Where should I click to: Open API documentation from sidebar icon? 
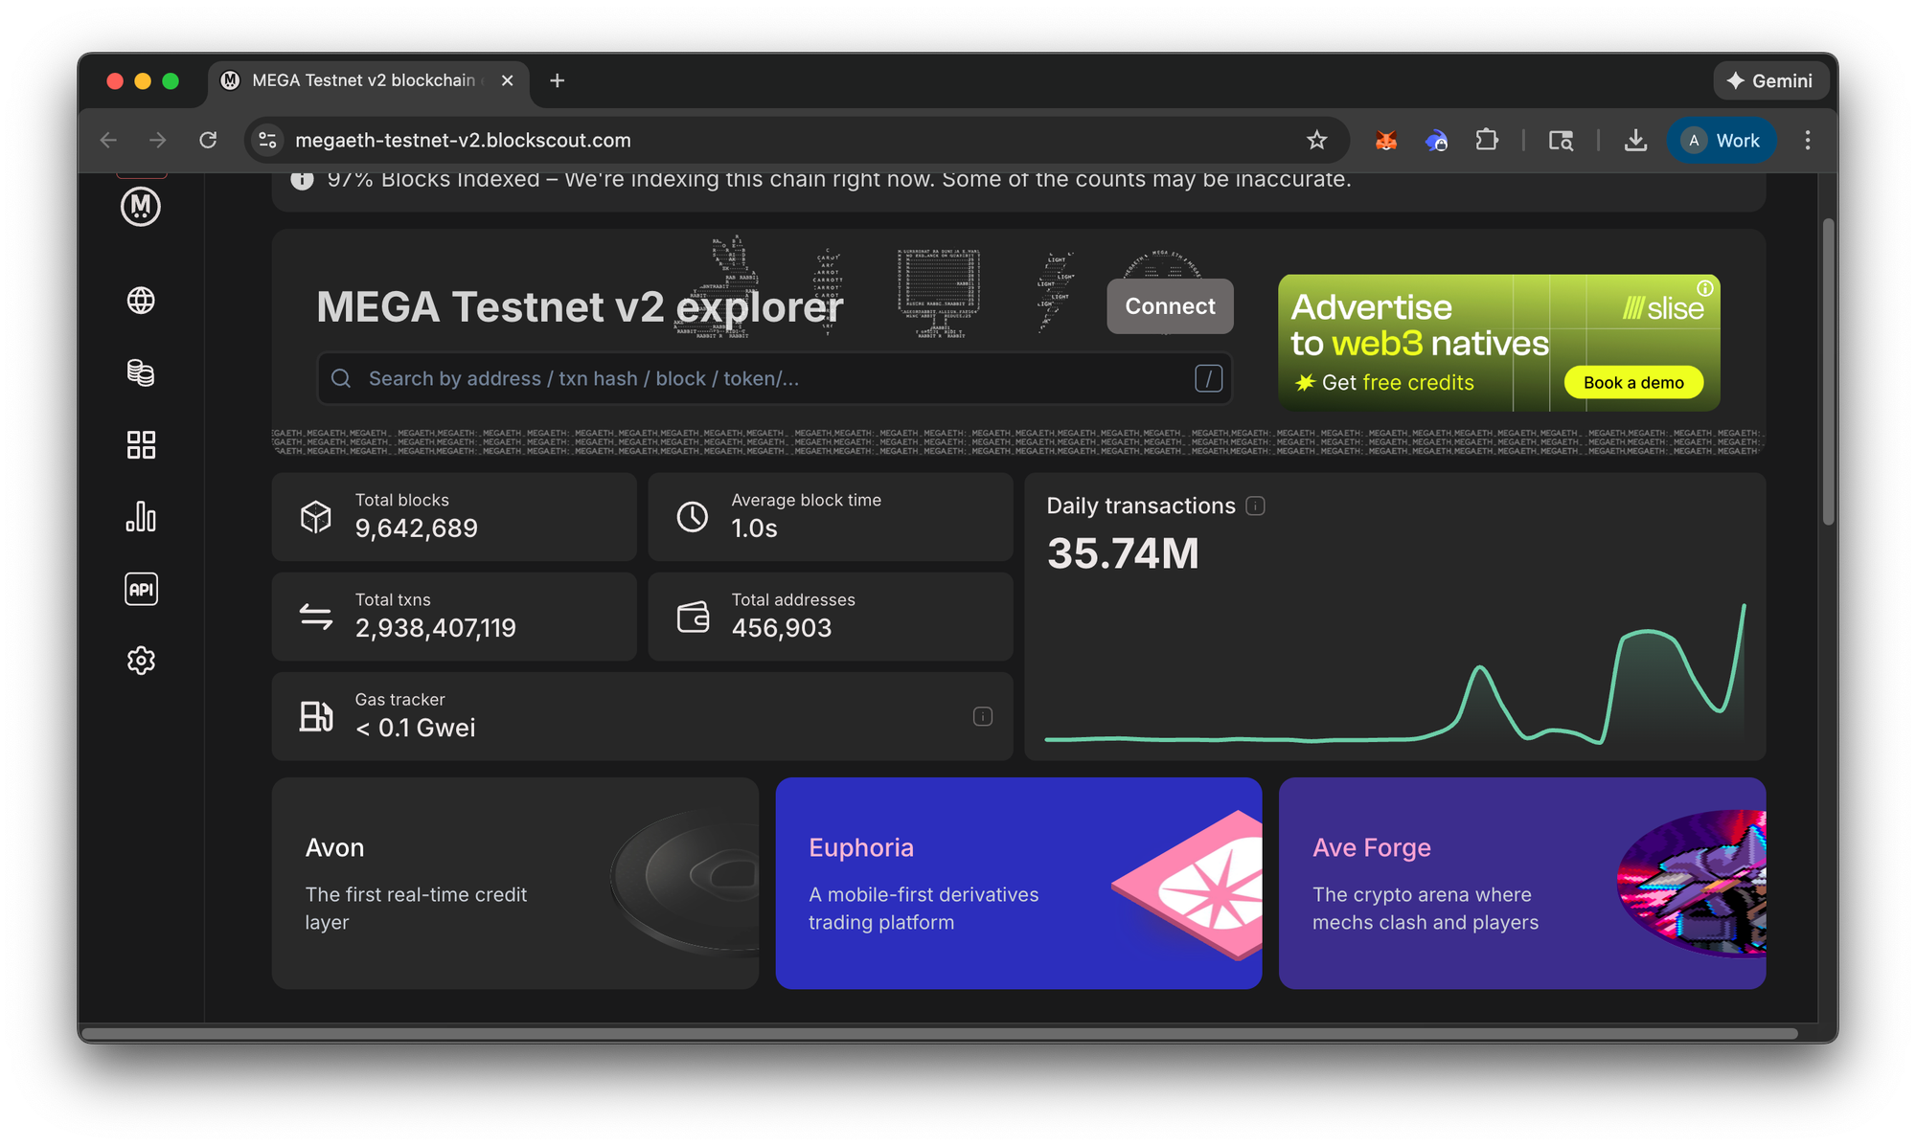tap(141, 588)
